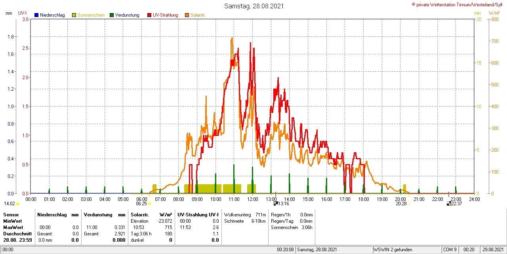Image resolution: width=507 pixels, height=254 pixels.
Task: Click the Verdunstung mm column header in table
Action: (x=105, y=214)
